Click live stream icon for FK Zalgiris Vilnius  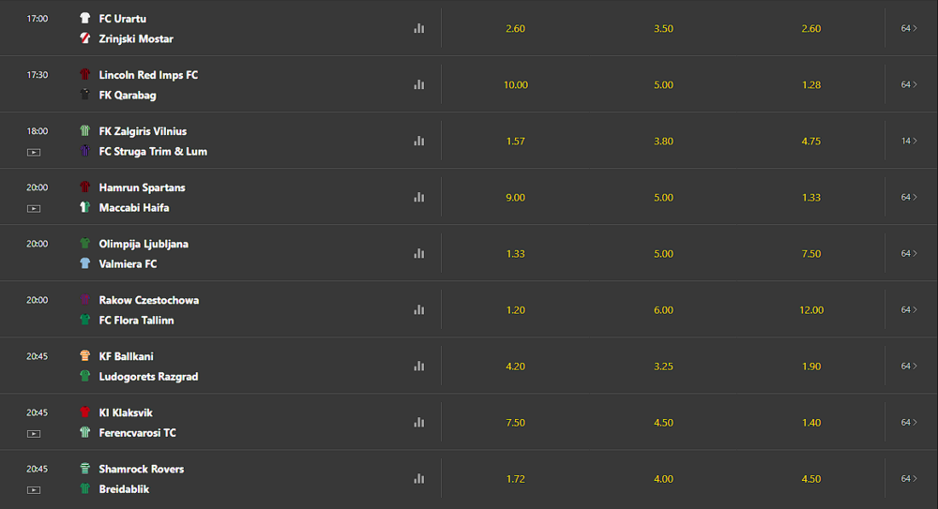coord(34,152)
